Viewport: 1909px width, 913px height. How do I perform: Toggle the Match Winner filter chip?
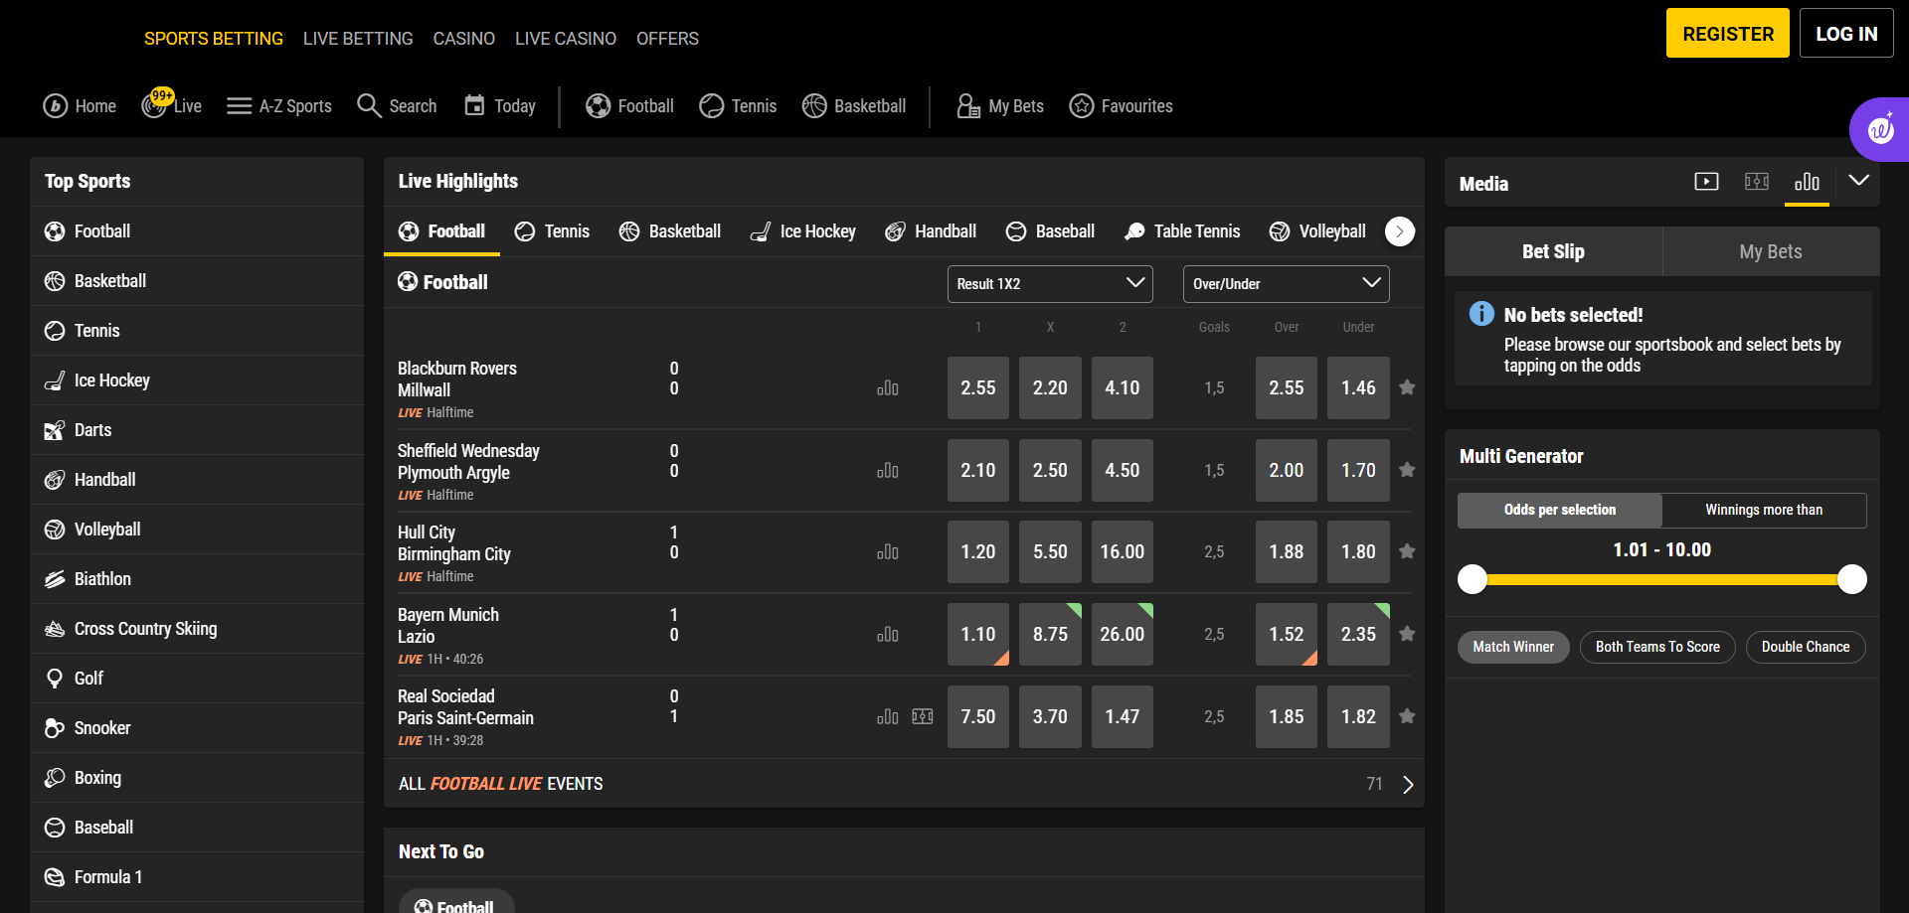pyautogui.click(x=1513, y=647)
